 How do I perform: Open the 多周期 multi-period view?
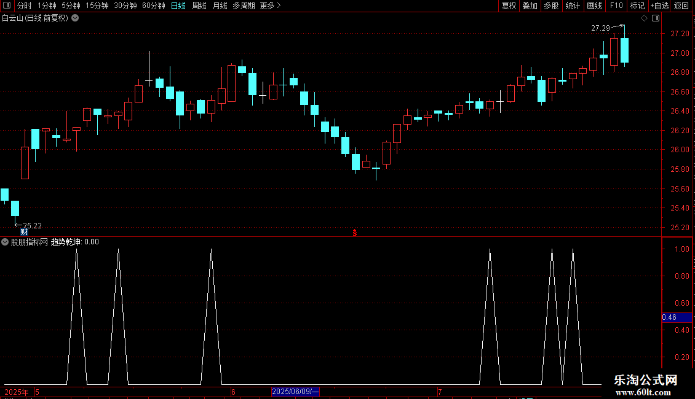click(x=244, y=6)
